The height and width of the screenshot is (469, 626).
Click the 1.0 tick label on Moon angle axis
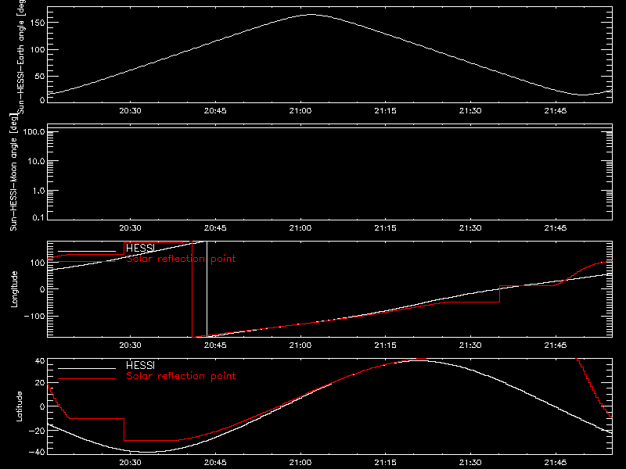click(38, 191)
